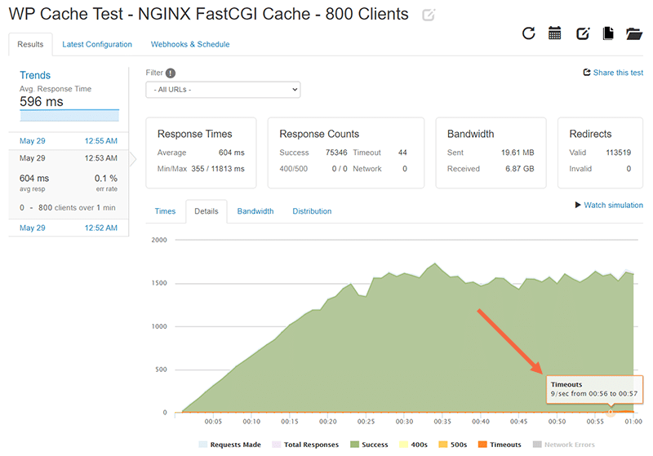Toggle the 400s legend series
Screen dimensions: 653x456
(x=413, y=445)
